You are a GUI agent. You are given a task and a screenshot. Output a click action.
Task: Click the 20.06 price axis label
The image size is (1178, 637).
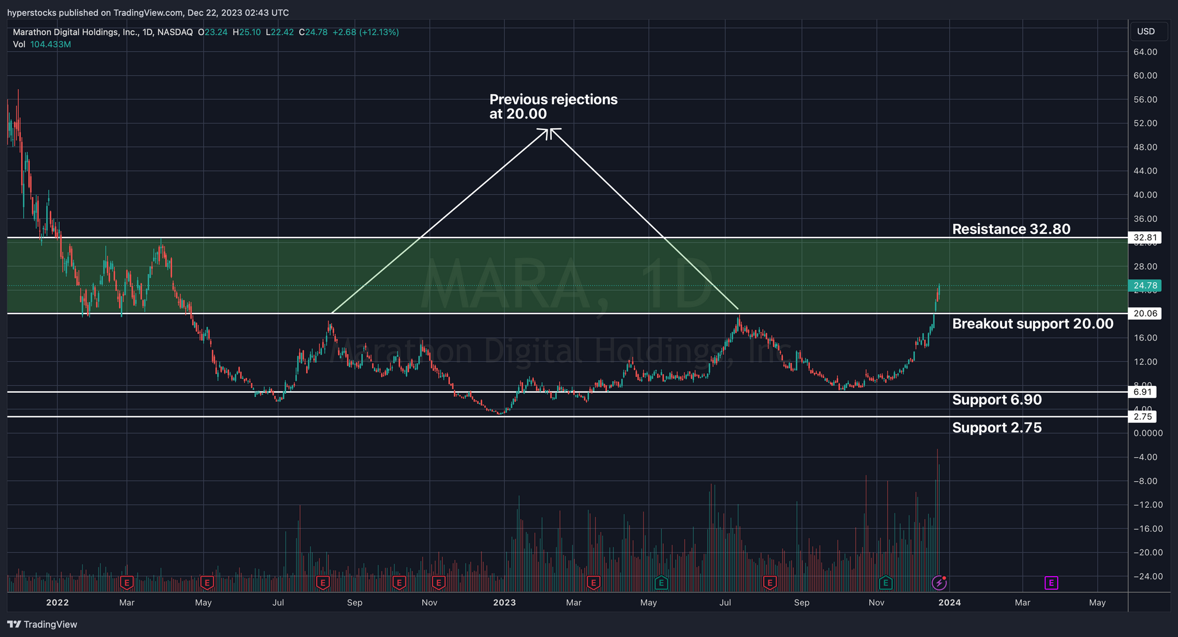[1144, 313]
